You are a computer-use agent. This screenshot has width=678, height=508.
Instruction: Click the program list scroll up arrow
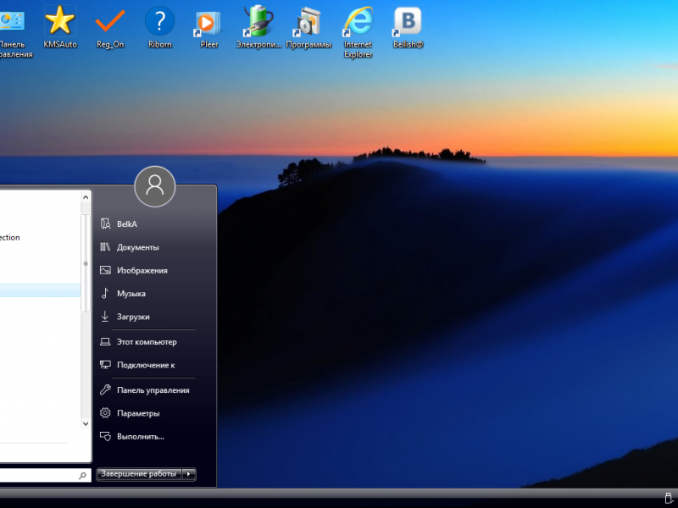click(86, 197)
